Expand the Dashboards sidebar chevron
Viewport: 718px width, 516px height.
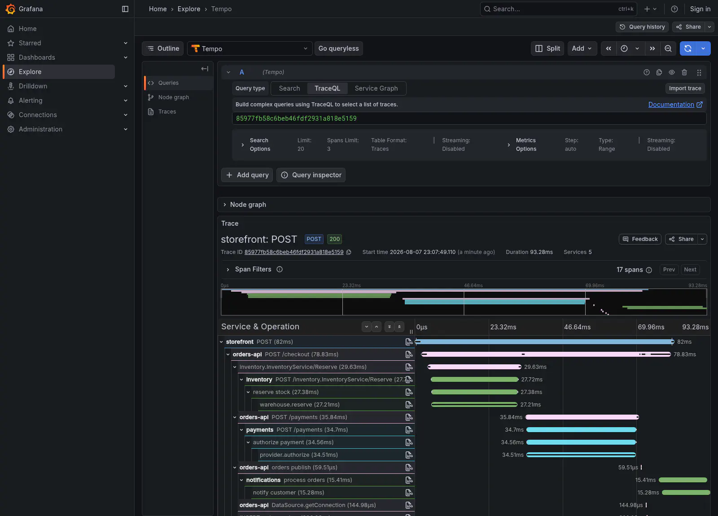[126, 57]
